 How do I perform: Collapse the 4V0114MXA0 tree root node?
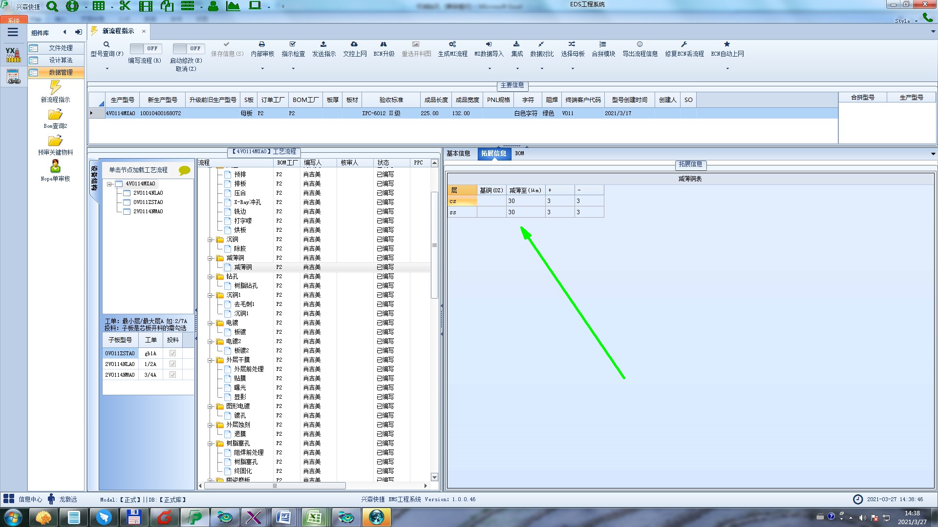click(x=110, y=184)
